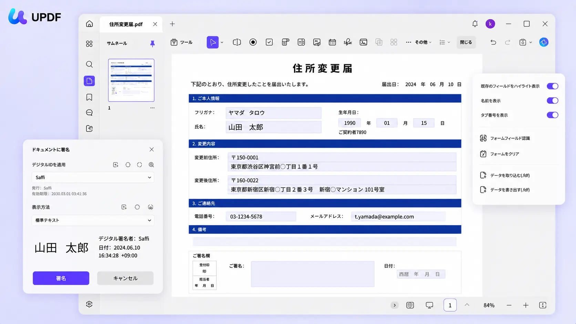The width and height of the screenshot is (576, 324).
Task: Select the checkbox field tool
Action: pyautogui.click(x=269, y=42)
